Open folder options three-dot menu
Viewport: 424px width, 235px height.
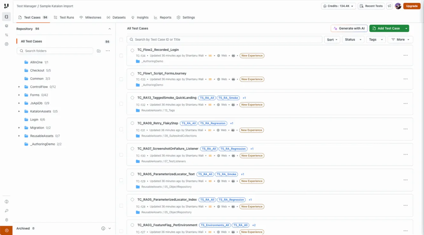108,51
